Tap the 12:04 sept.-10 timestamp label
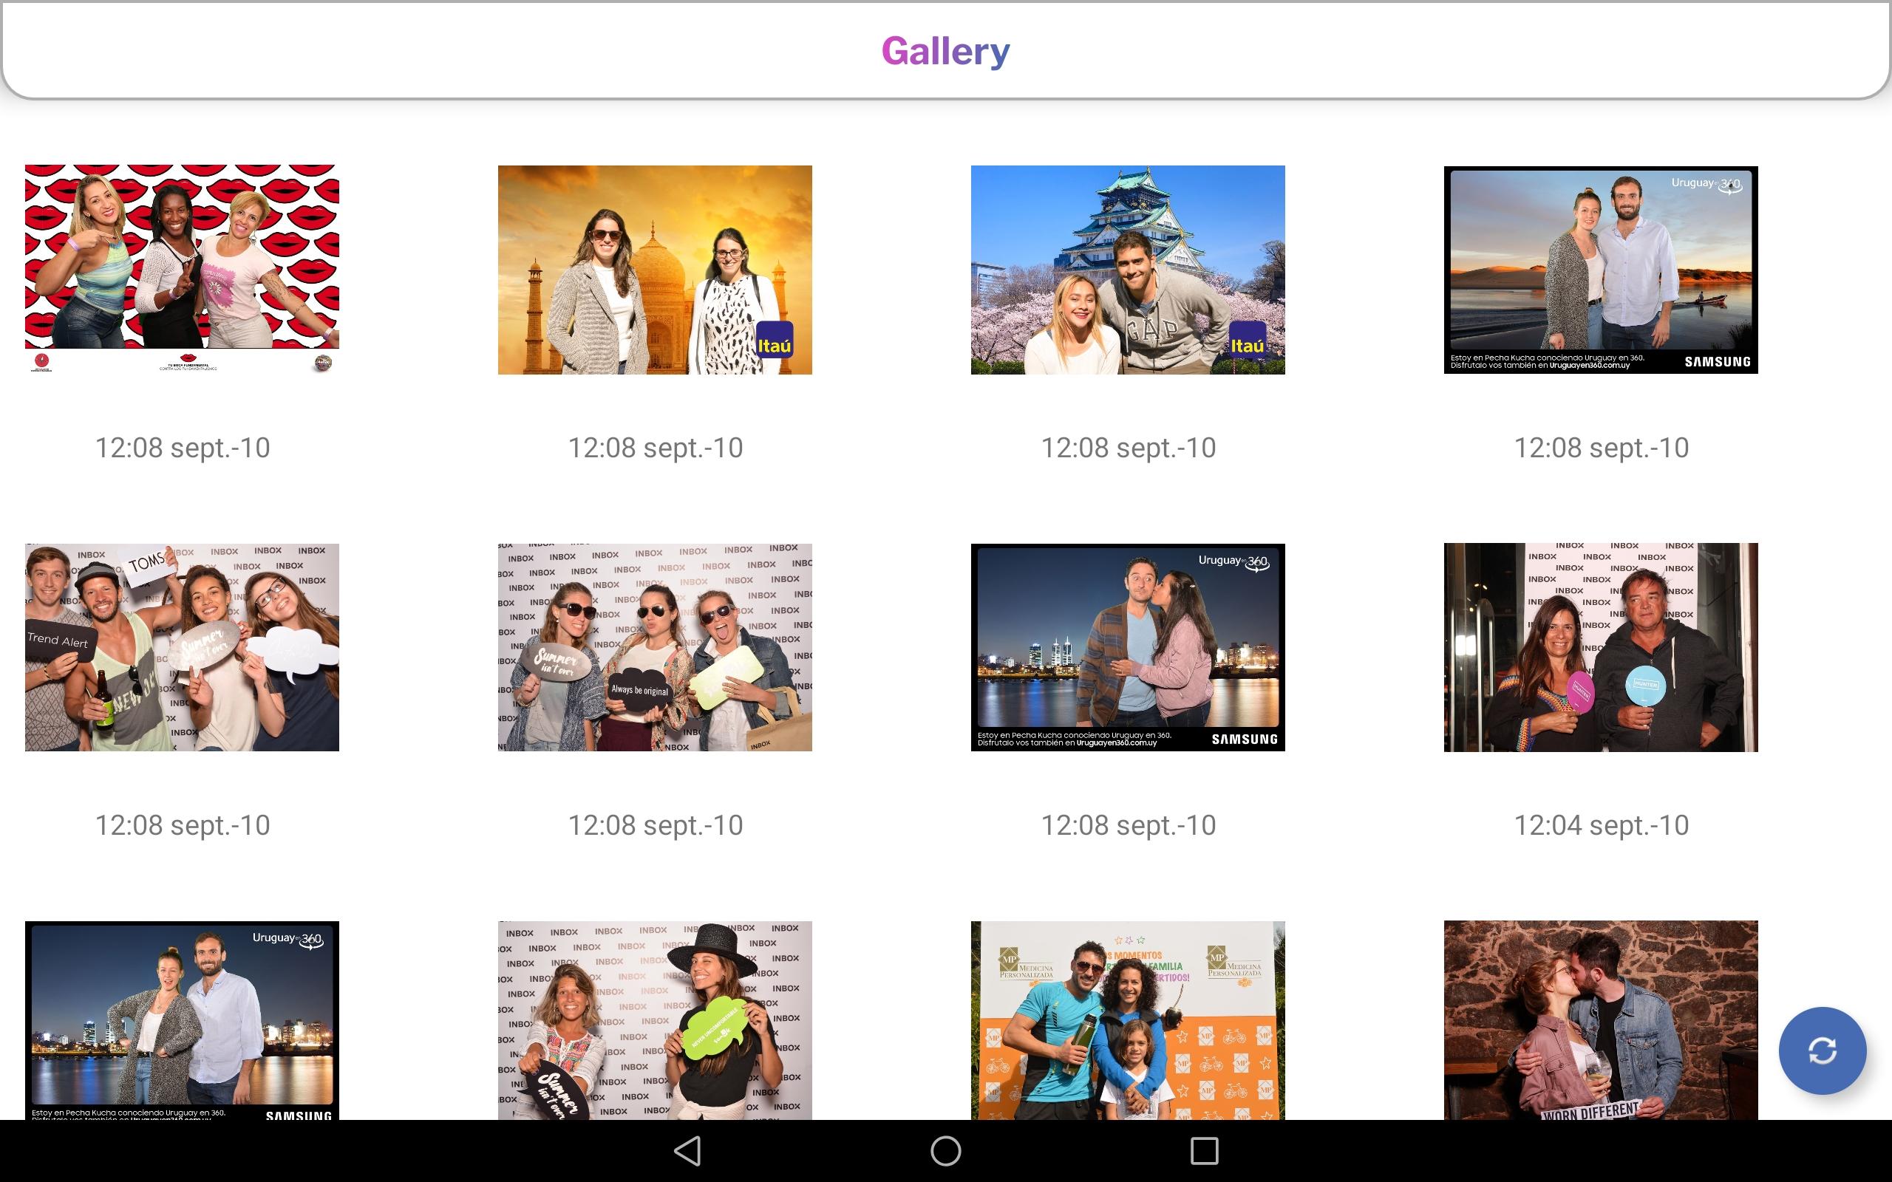Viewport: 1892px width, 1182px height. pos(1601,824)
